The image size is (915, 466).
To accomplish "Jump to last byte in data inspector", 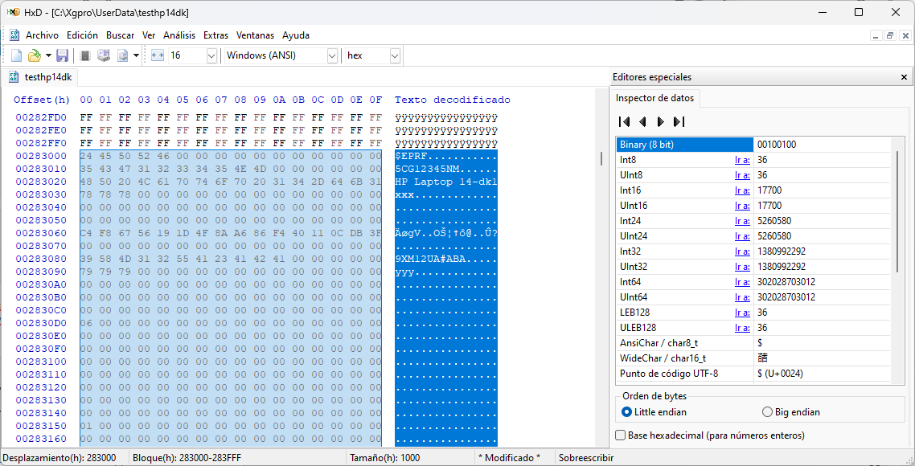I will (x=679, y=122).
